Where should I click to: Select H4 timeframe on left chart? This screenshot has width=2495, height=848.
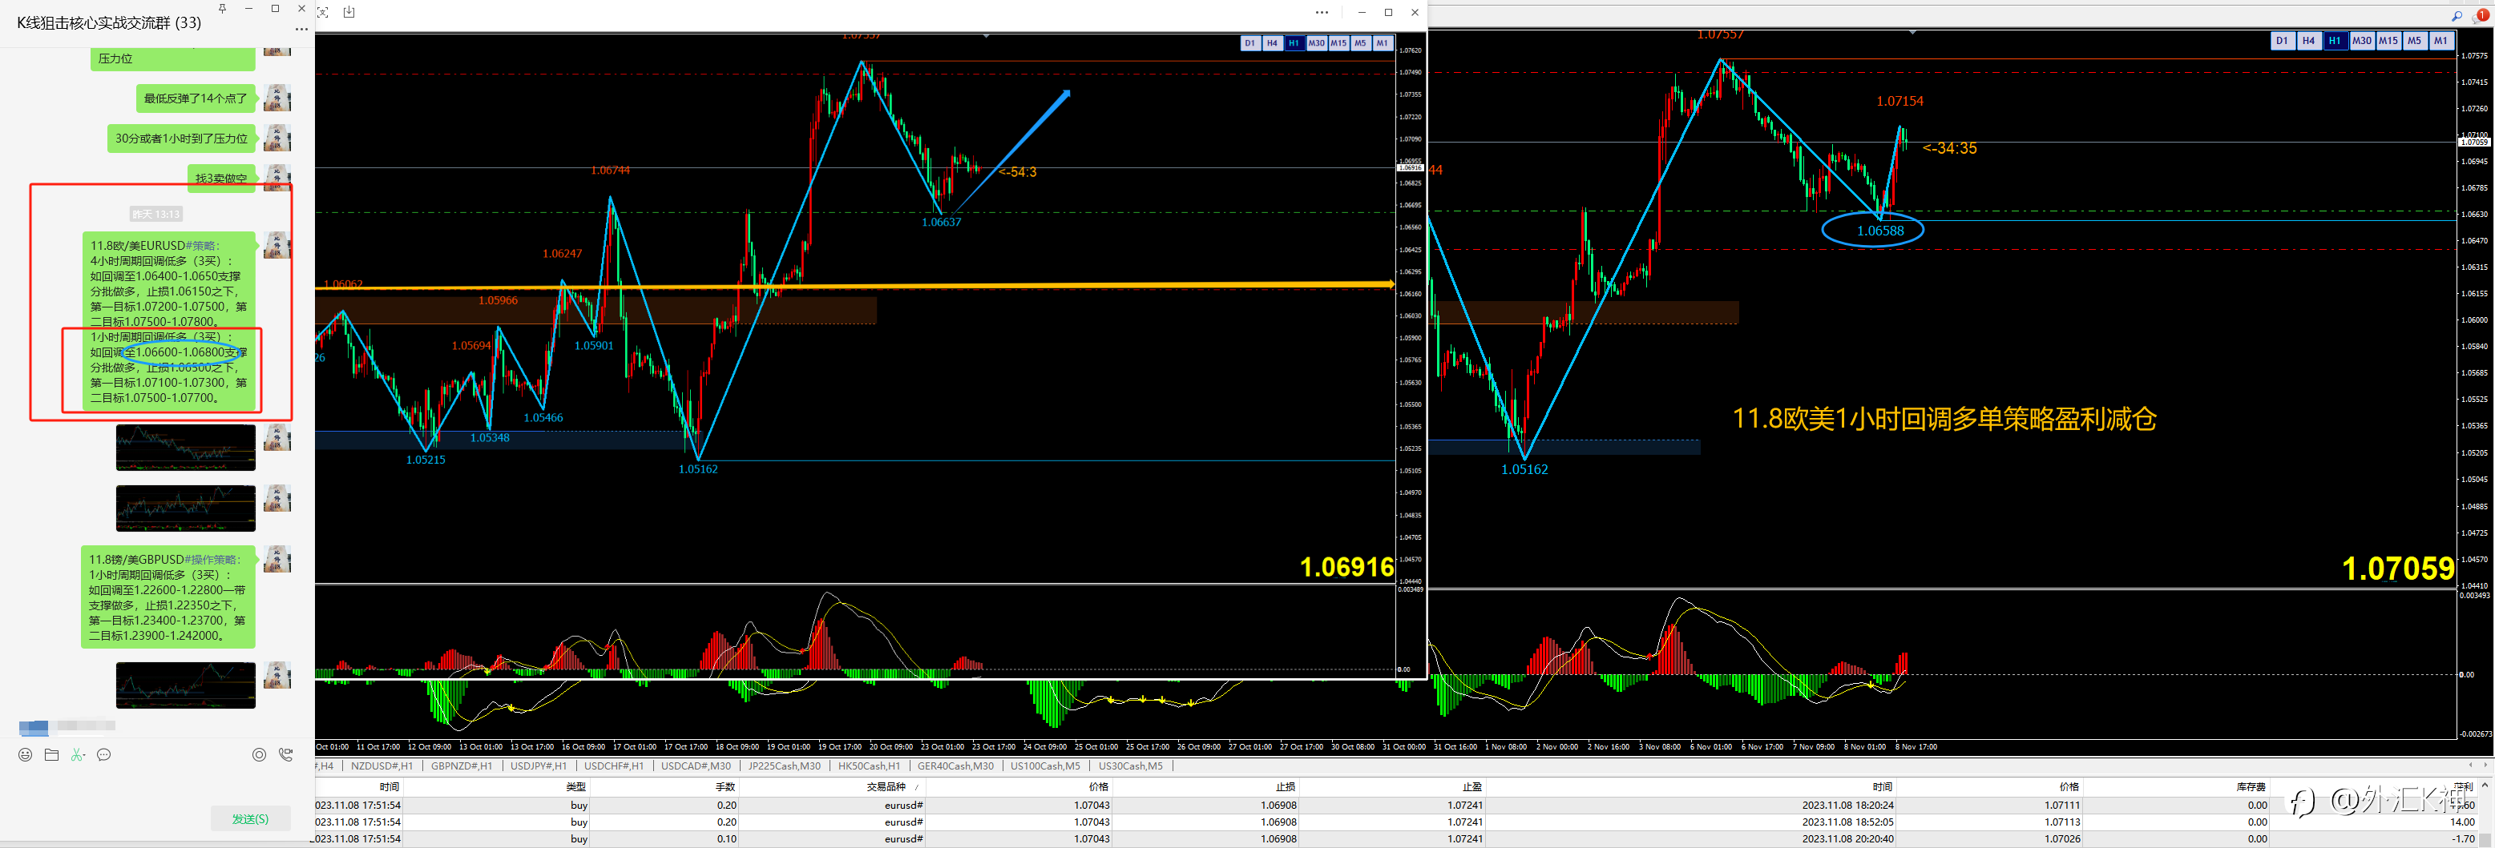pyautogui.click(x=1272, y=43)
